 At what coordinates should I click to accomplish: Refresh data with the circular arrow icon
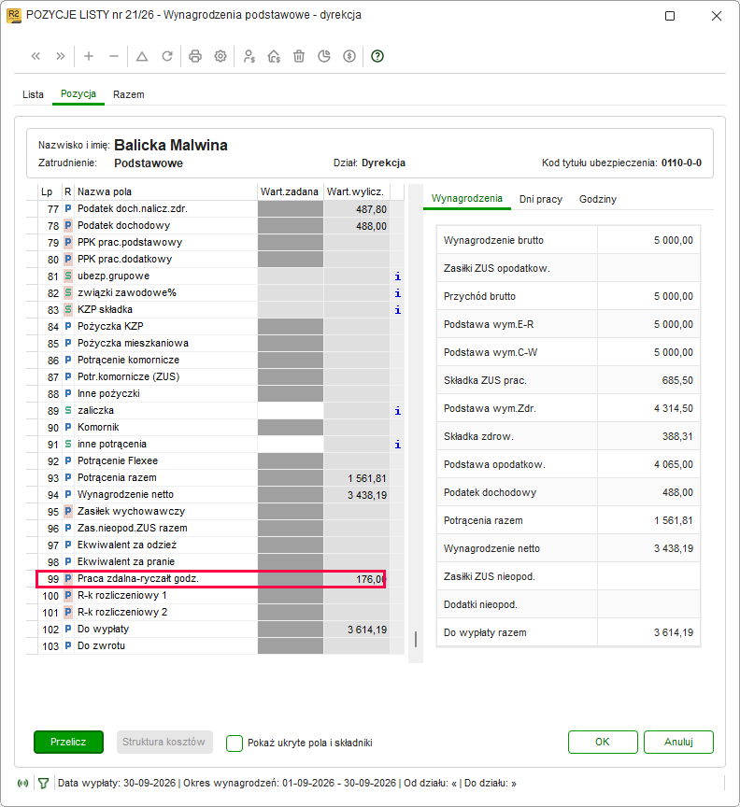167,56
